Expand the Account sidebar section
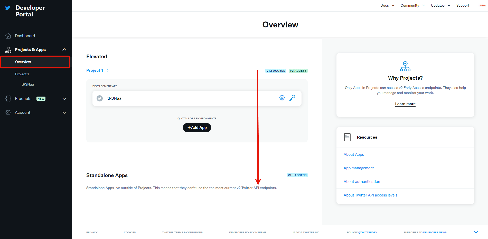The width and height of the screenshot is (488, 239). tap(64, 112)
